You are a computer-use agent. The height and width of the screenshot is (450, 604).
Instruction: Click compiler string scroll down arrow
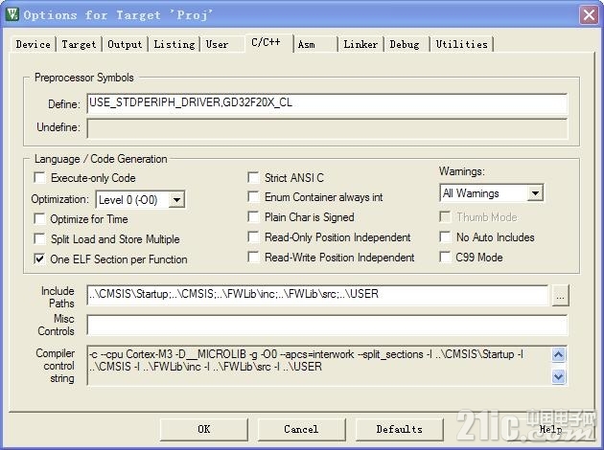click(x=559, y=376)
